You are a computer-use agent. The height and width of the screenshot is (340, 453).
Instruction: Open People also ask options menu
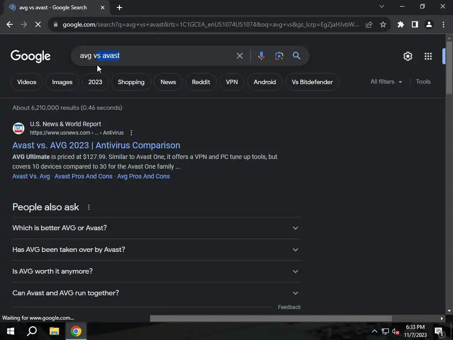[x=88, y=207]
